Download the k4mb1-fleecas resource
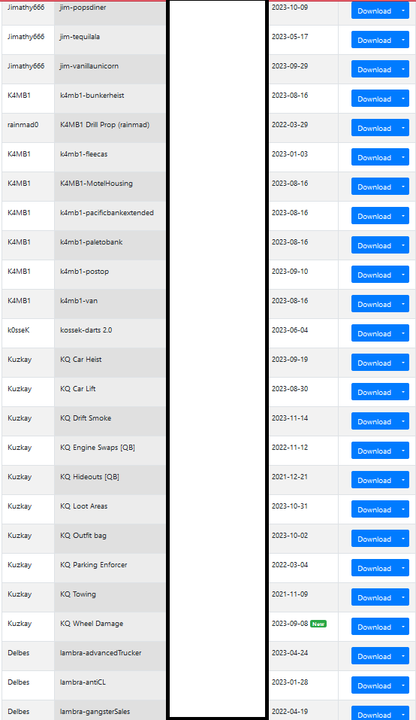416x720 pixels. [374, 158]
